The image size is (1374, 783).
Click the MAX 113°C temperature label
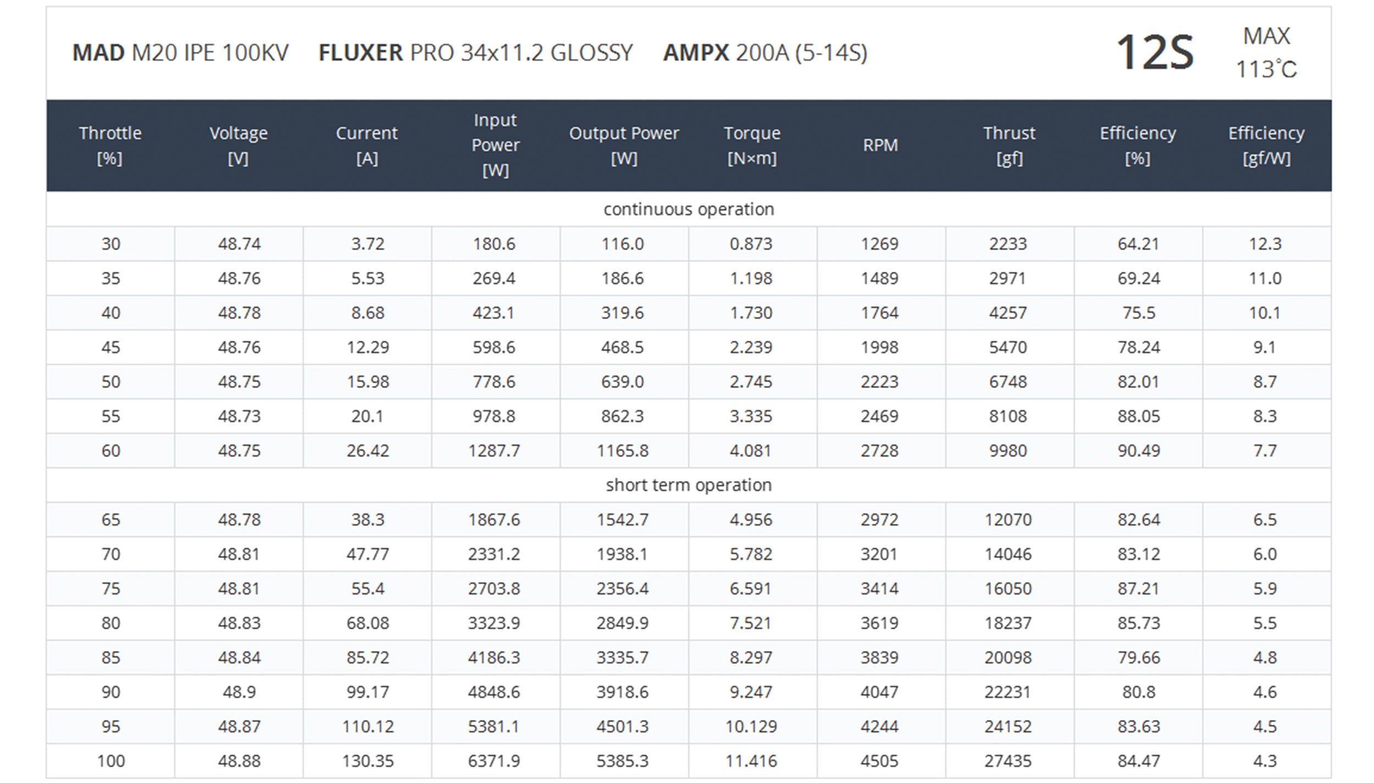click(1266, 53)
